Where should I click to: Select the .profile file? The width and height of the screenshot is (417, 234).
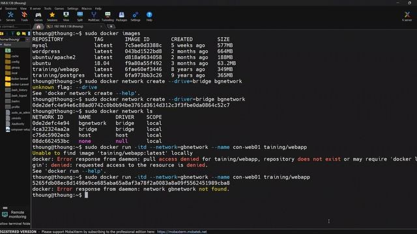click(13, 107)
